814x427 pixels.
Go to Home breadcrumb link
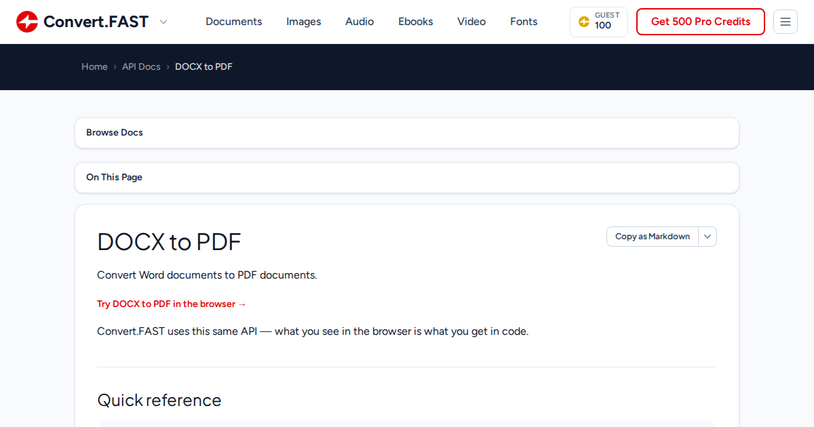tap(94, 66)
